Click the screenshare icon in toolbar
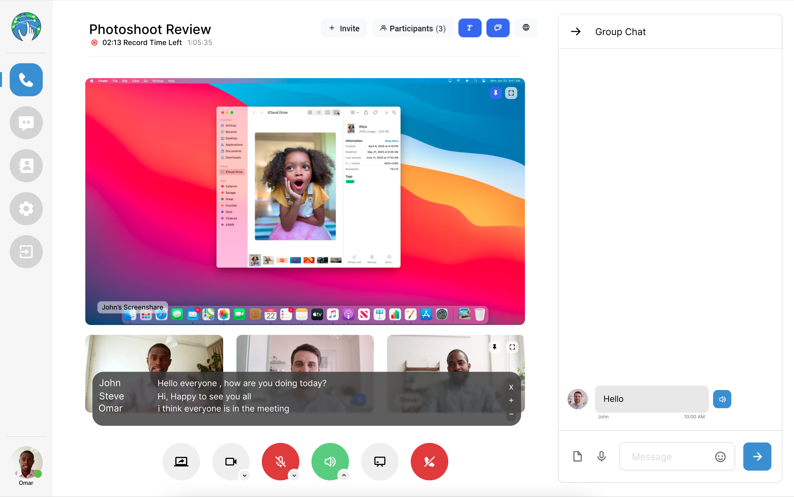The image size is (794, 497). 182,460
